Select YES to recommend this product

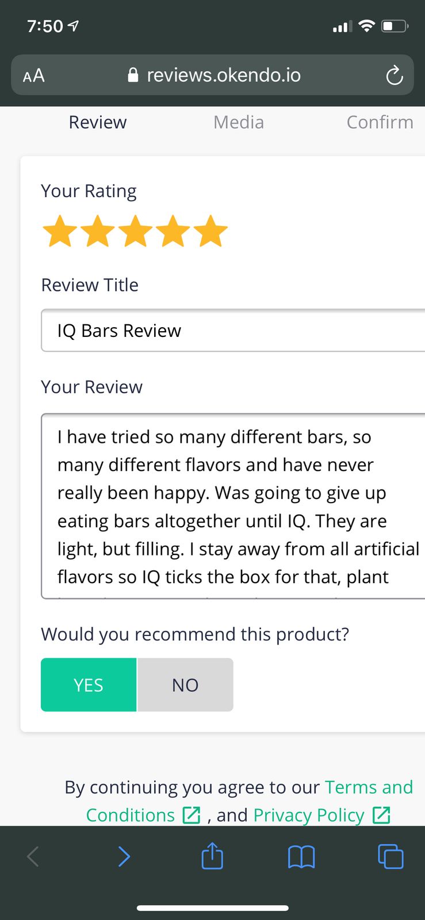tap(89, 685)
